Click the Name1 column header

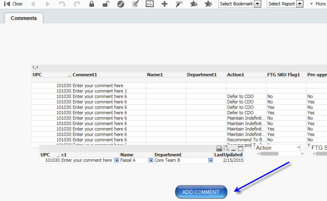pyautogui.click(x=166, y=75)
